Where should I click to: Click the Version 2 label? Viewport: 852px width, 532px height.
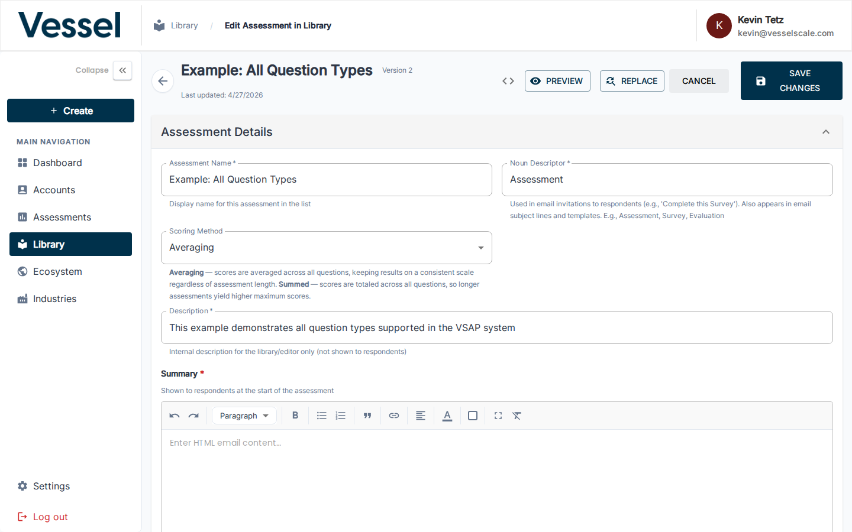(x=397, y=70)
